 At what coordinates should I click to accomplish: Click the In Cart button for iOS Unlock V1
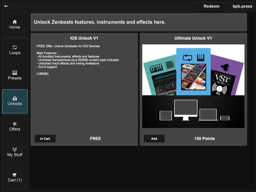45,138
